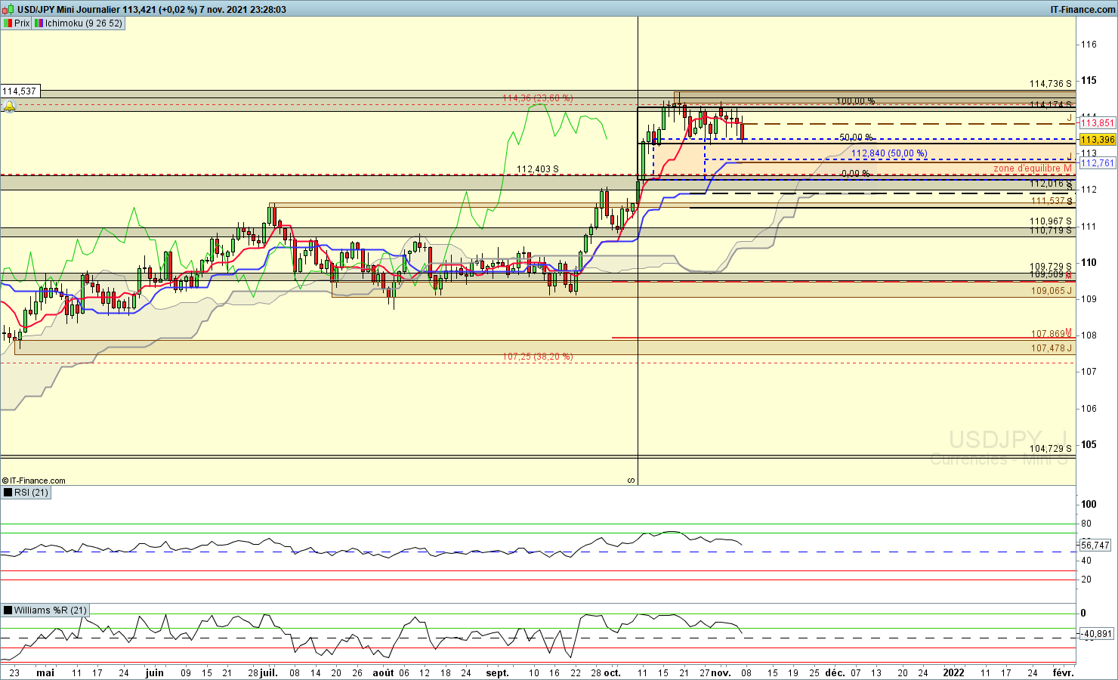1118x680 pixels.
Task: Select the 114,537 alert price label
Action: click(x=19, y=91)
